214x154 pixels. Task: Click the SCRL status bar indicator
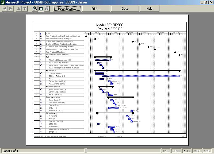[x=197, y=151]
